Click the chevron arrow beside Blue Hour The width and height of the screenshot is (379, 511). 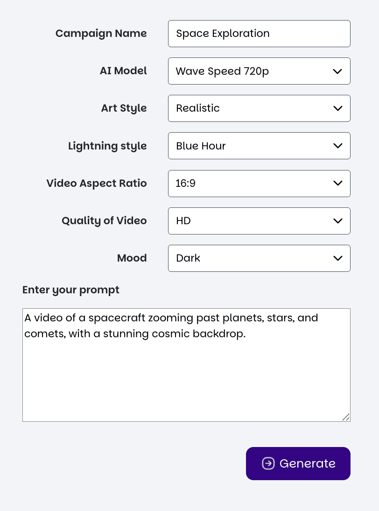337,146
